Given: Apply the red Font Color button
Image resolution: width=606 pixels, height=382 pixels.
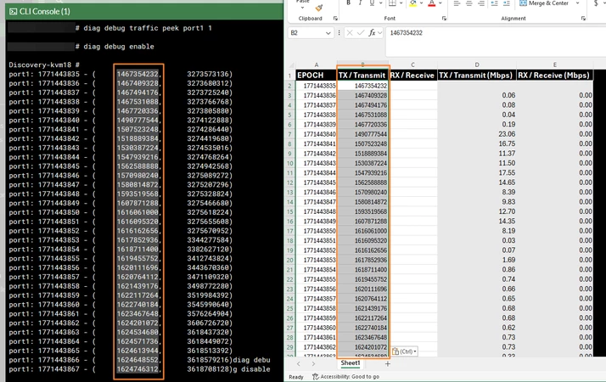Looking at the screenshot, I should tap(432, 3).
